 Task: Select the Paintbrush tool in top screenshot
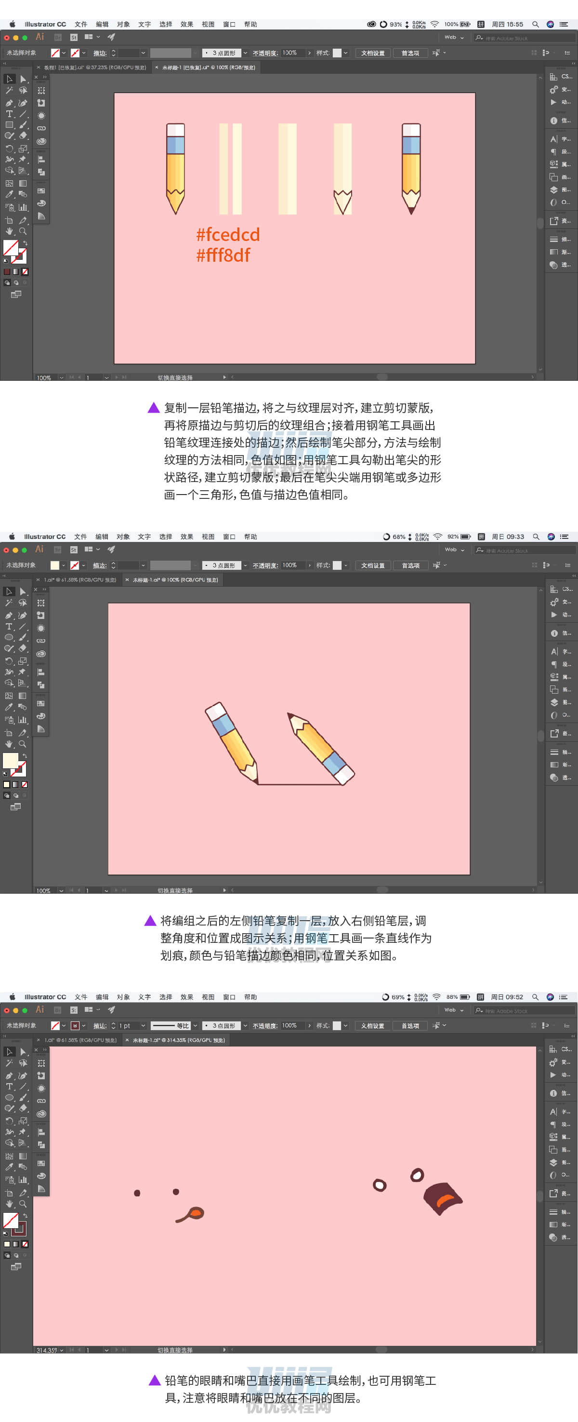click(23, 125)
